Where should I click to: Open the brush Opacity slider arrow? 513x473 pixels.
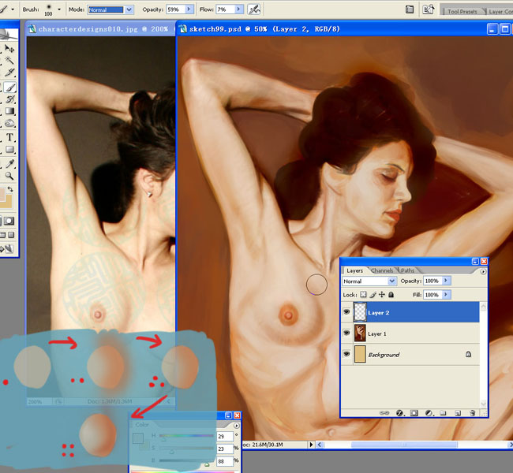[189, 9]
